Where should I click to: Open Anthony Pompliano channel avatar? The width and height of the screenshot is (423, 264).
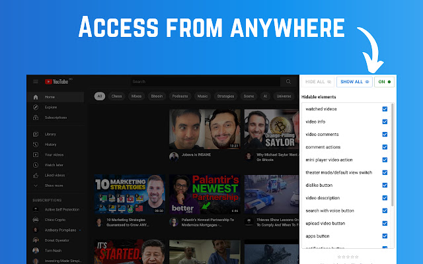point(36,230)
